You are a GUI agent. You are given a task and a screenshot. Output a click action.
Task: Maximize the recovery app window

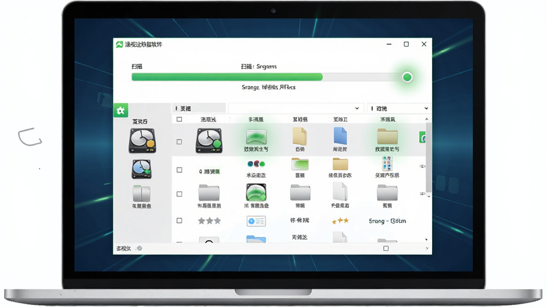406,44
